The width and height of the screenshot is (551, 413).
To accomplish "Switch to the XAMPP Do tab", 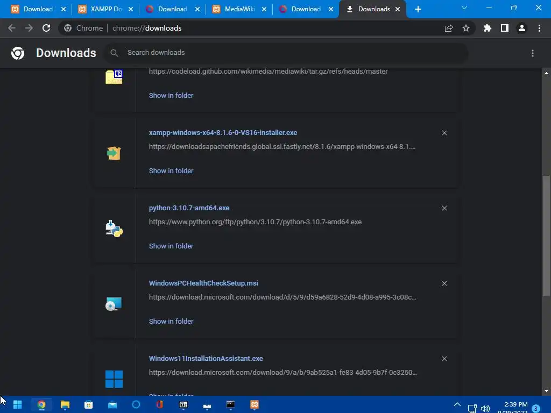I will coord(106,9).
